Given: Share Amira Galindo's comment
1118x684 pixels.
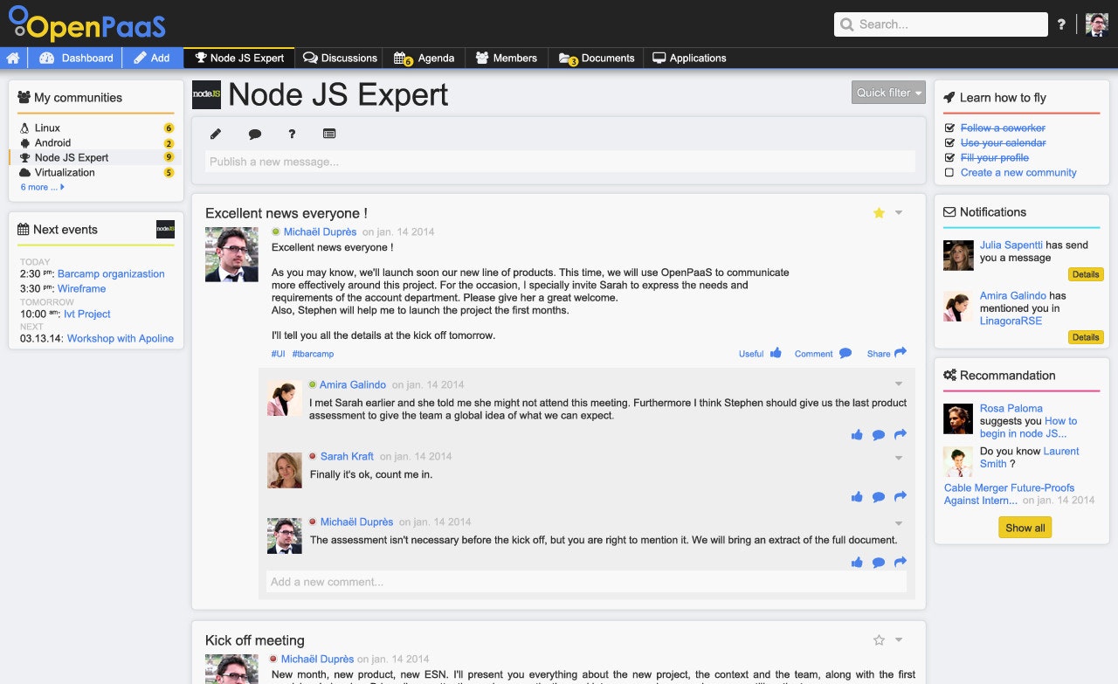Looking at the screenshot, I should [901, 434].
